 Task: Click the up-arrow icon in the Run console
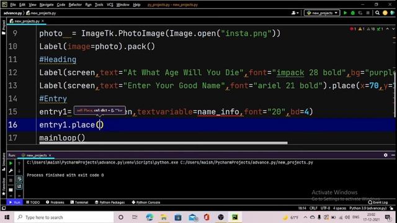(x=19, y=164)
